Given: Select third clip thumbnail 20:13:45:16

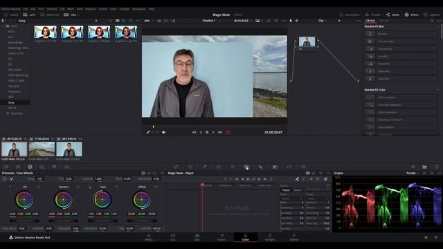Looking at the screenshot, I should pyautogui.click(x=69, y=149).
